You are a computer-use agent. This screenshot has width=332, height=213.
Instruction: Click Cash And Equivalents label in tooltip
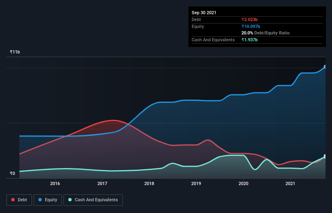(x=213, y=40)
